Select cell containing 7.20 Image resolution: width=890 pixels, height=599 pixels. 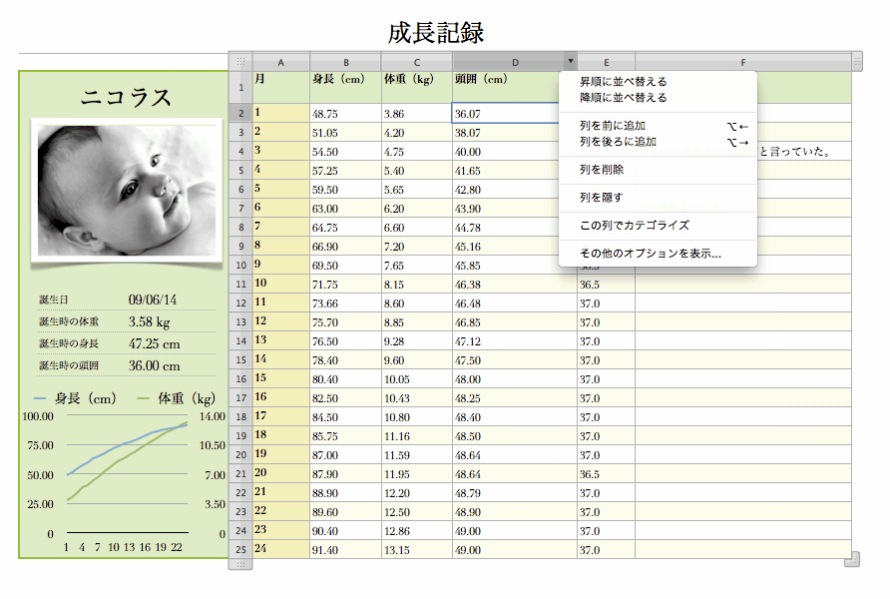417,247
